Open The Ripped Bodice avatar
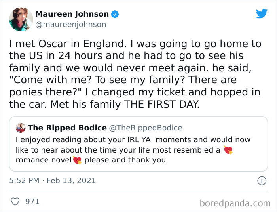 pos(21,128)
